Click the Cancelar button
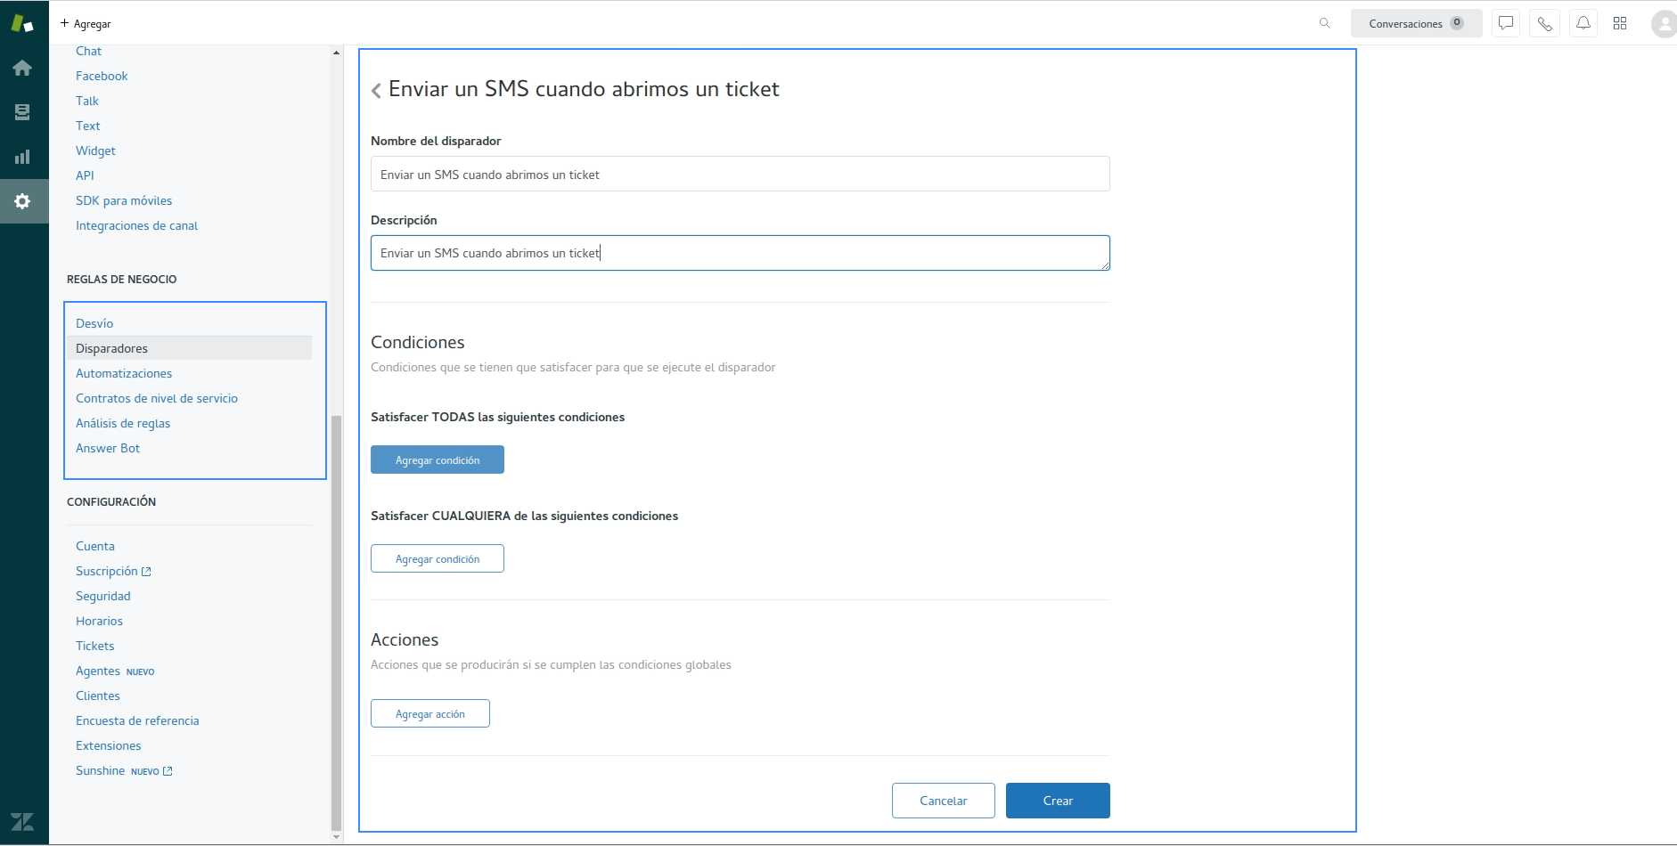 [944, 801]
